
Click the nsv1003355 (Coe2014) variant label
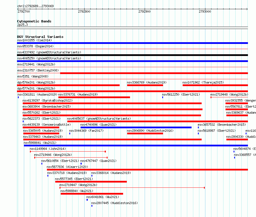[x=35, y=40]
